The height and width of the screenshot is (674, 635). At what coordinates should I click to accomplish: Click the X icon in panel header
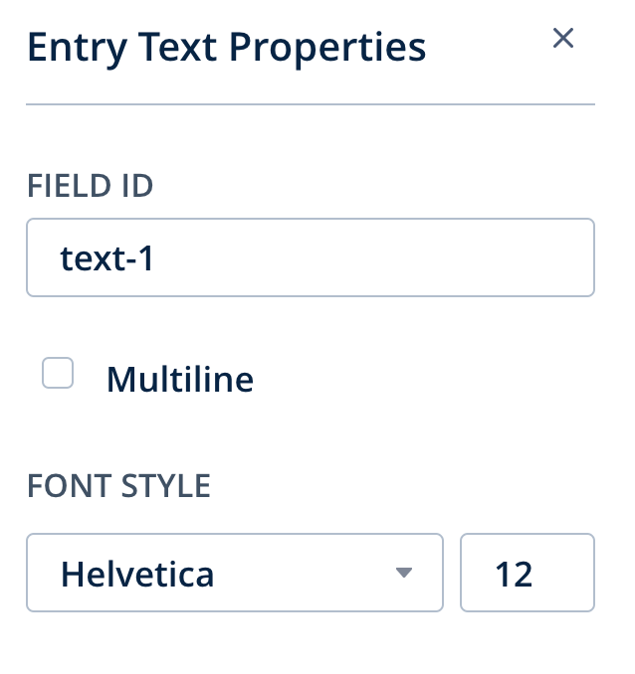coord(563,39)
